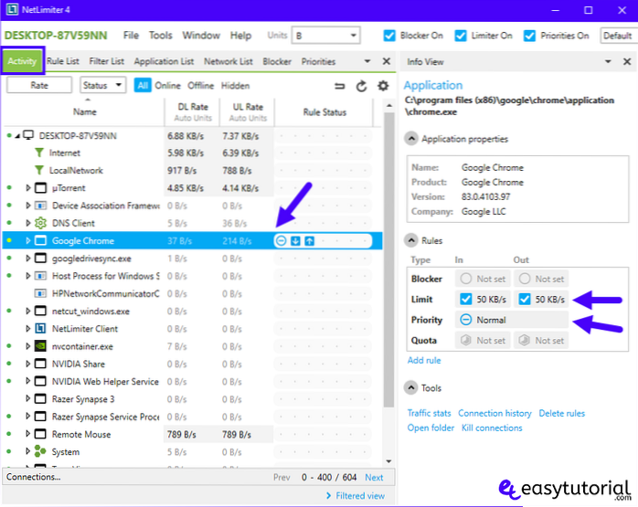
Task: Click the collapse rows icon beside refresh
Action: tap(340, 86)
